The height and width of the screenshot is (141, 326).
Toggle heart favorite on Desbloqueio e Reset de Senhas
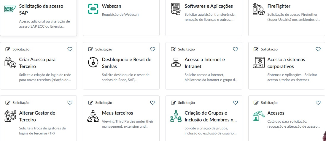152,49
